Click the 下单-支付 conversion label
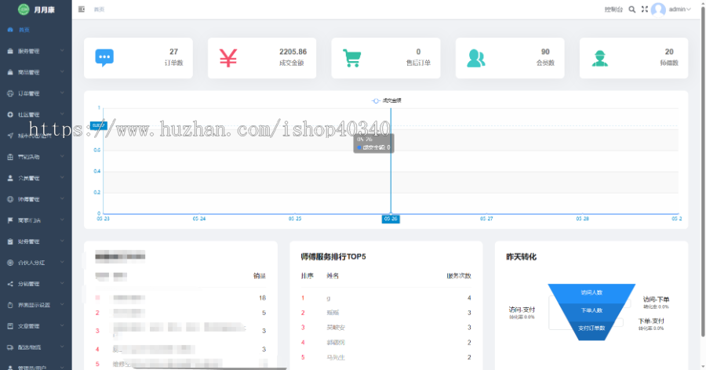The image size is (706, 370). (651, 321)
